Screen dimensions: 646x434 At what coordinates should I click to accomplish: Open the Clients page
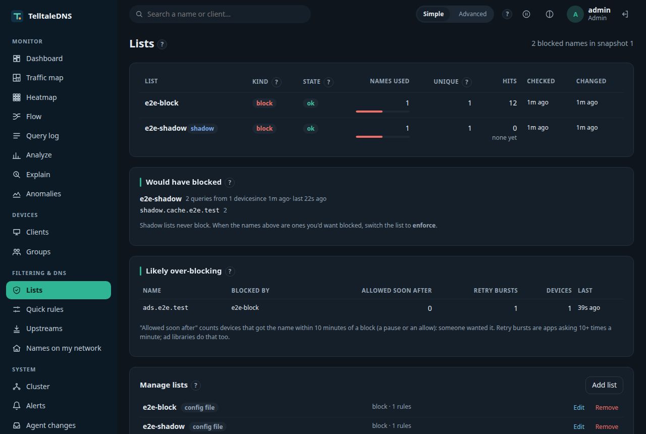pyautogui.click(x=59, y=232)
